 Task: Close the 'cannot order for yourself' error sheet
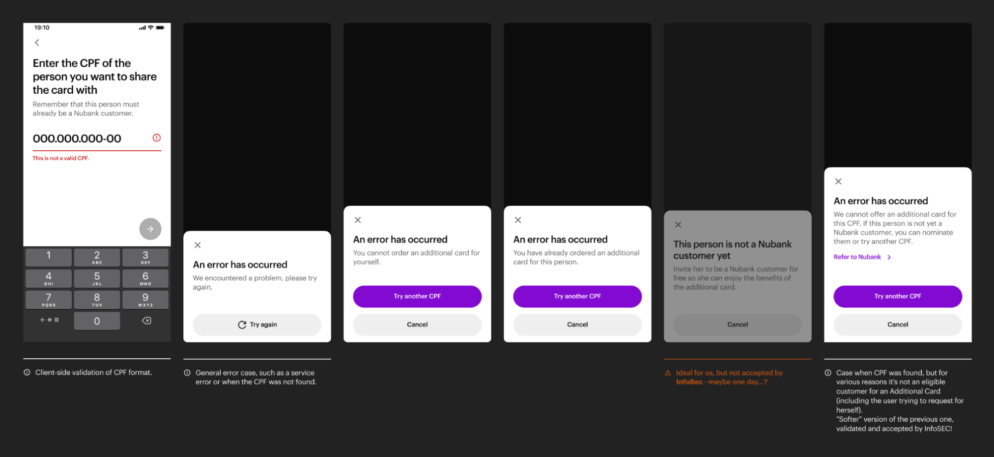coord(358,220)
